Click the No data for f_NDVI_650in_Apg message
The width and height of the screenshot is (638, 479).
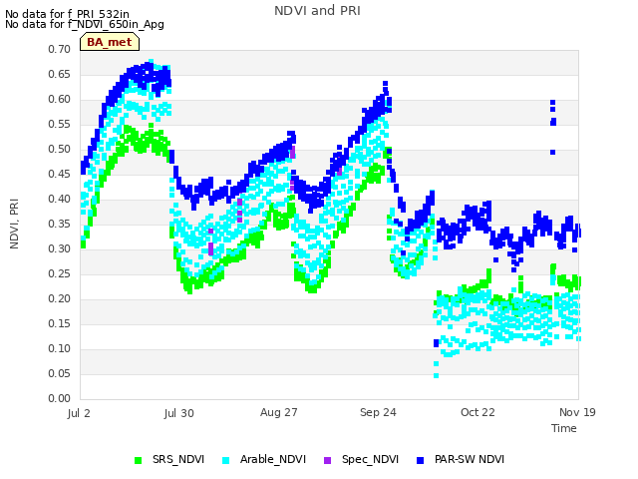(85, 25)
